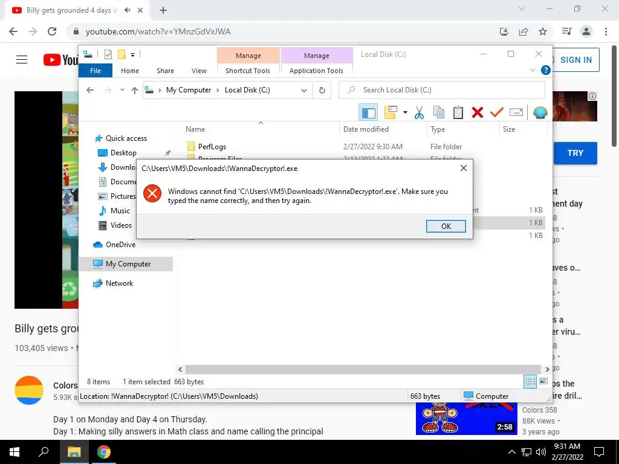Sort by the Type column header
Viewport: 619px width, 464px height.
tap(438, 129)
